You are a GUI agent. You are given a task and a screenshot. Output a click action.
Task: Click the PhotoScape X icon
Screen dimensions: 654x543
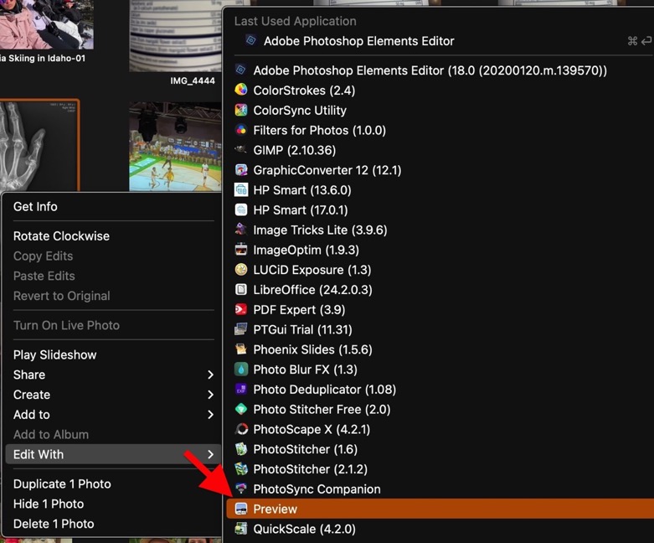pos(241,429)
